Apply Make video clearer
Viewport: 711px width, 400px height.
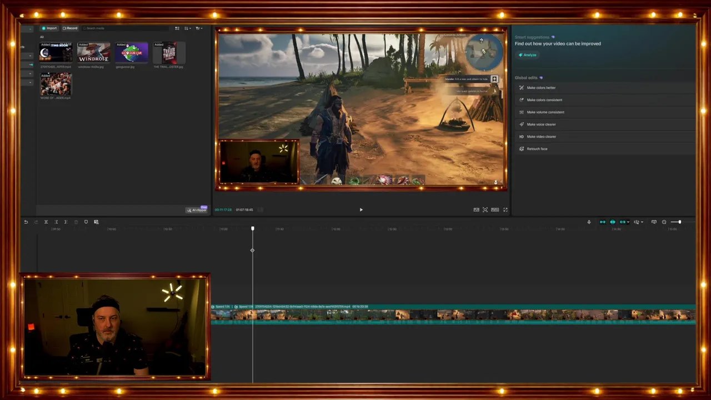[x=604, y=137]
